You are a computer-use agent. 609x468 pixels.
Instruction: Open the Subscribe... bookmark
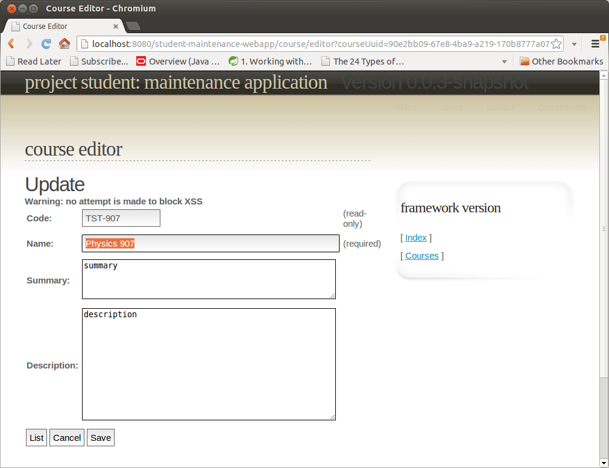tap(99, 62)
